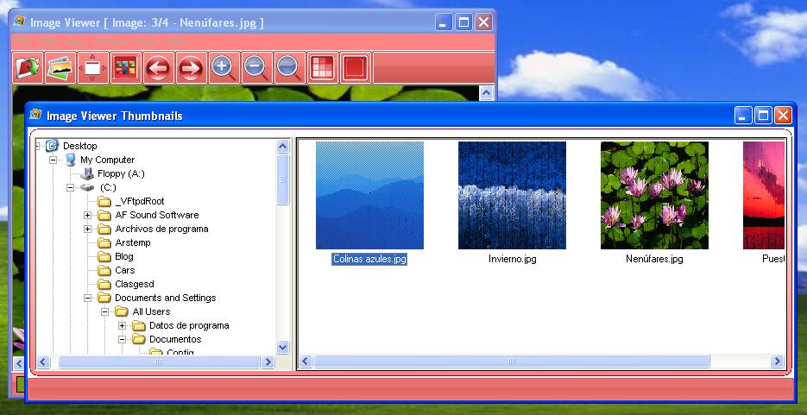Click the All Users folder icon

pos(122,311)
